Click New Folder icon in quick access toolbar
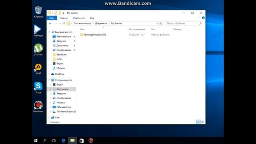This screenshot has width=256, height=144. coord(60,13)
